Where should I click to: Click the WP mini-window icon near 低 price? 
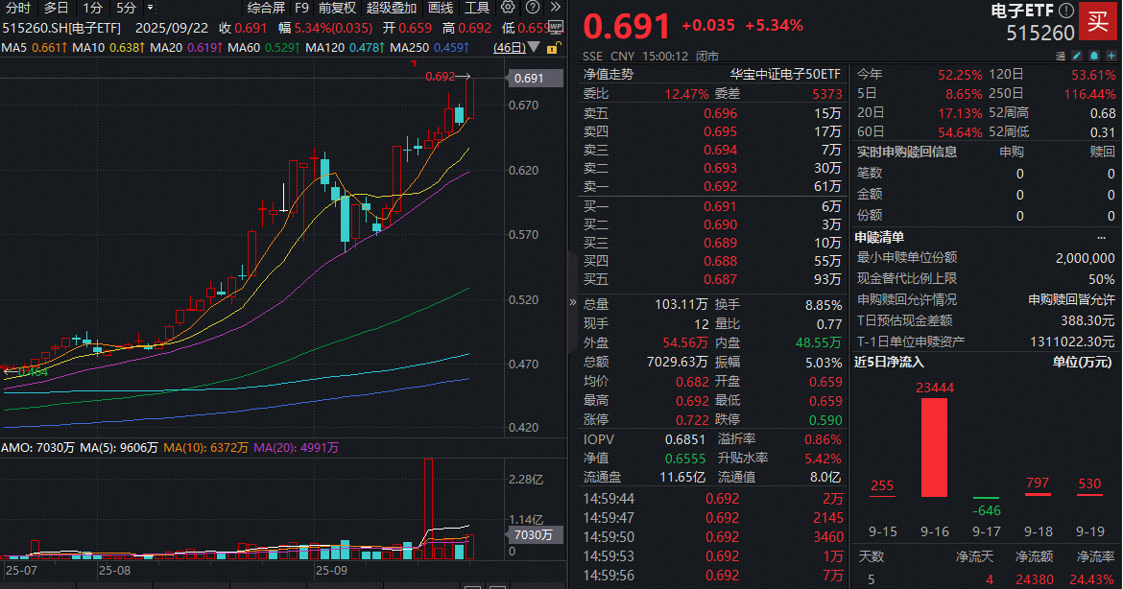(x=555, y=28)
